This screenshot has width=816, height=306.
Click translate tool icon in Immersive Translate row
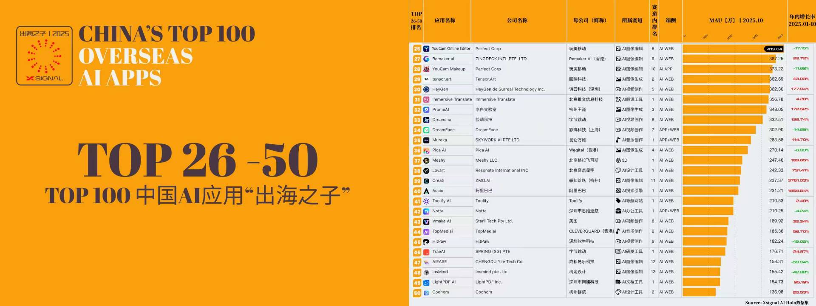(618, 99)
